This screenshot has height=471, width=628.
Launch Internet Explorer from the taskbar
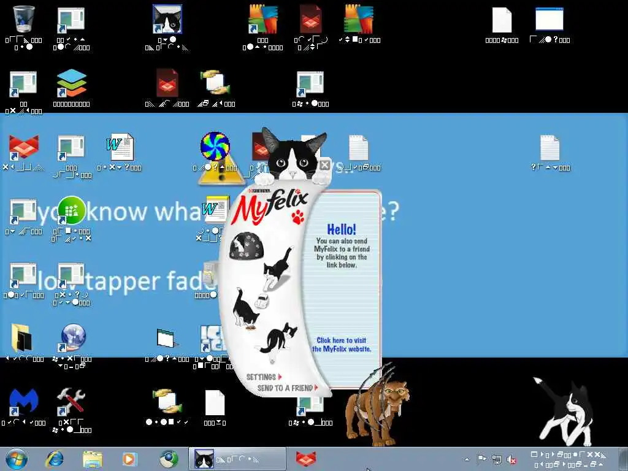[x=55, y=459]
